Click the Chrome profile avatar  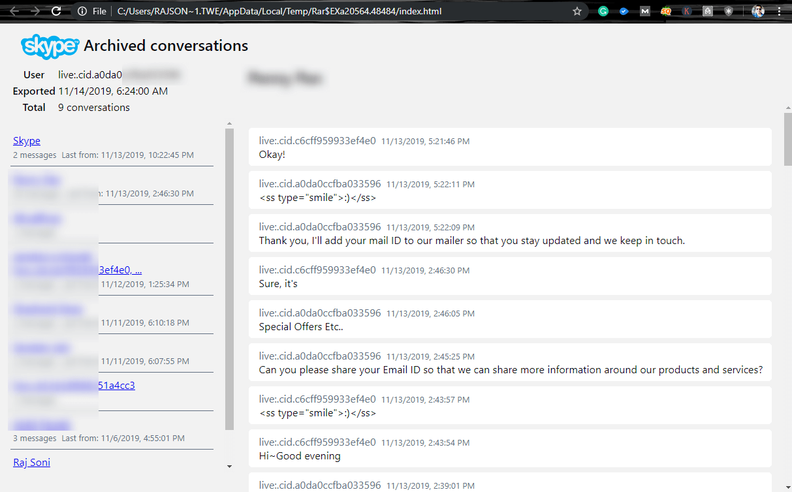(x=757, y=11)
